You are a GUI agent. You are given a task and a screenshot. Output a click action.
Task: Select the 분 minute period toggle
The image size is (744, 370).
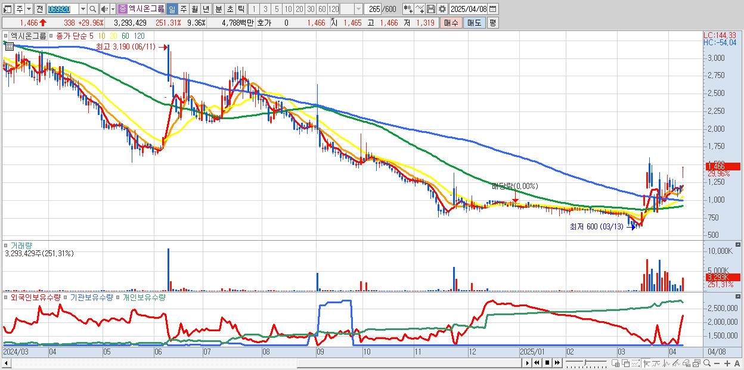click(x=218, y=9)
